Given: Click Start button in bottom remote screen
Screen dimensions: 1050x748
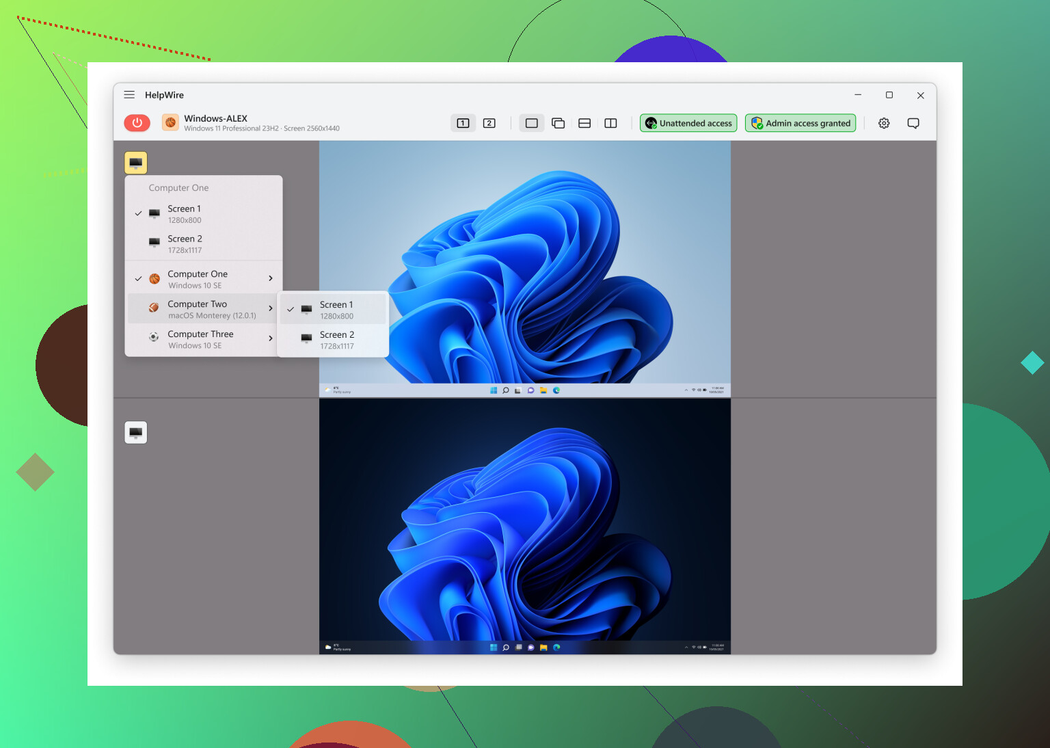Looking at the screenshot, I should (494, 647).
